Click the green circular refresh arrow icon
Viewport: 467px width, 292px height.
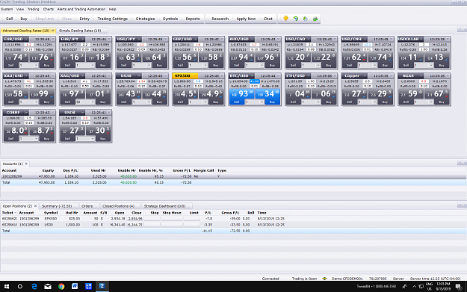[x=296, y=19]
